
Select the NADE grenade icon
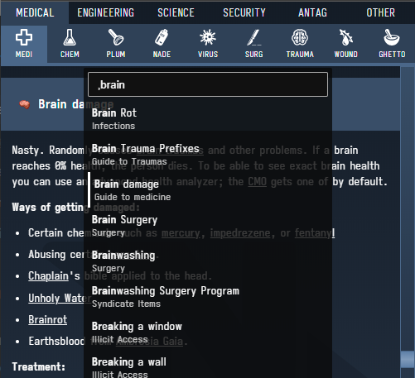click(162, 44)
